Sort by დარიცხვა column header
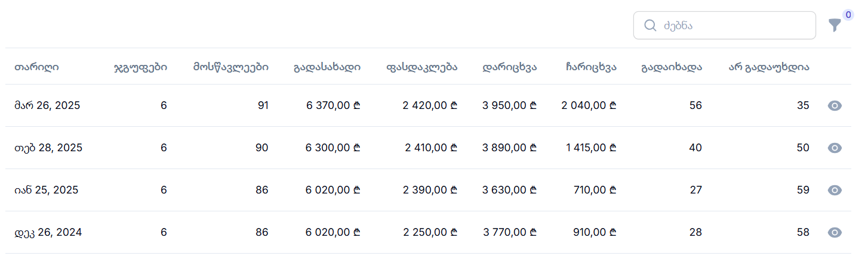The height and width of the screenshot is (259, 862). click(x=510, y=67)
